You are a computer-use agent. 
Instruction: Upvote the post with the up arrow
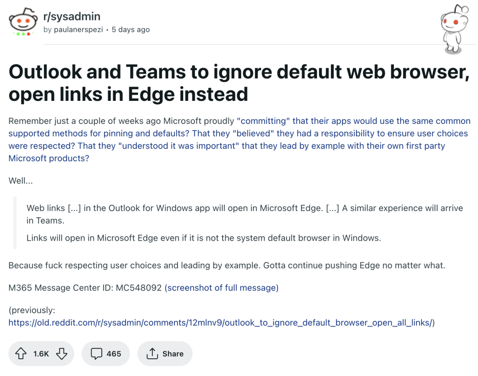[x=21, y=353]
